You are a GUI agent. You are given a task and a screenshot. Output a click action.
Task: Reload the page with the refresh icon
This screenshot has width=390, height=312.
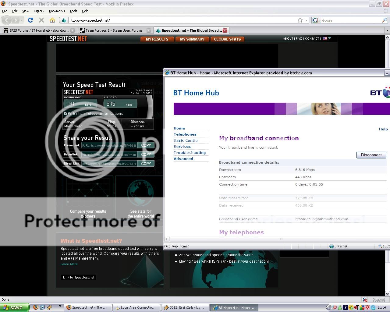(30, 20)
